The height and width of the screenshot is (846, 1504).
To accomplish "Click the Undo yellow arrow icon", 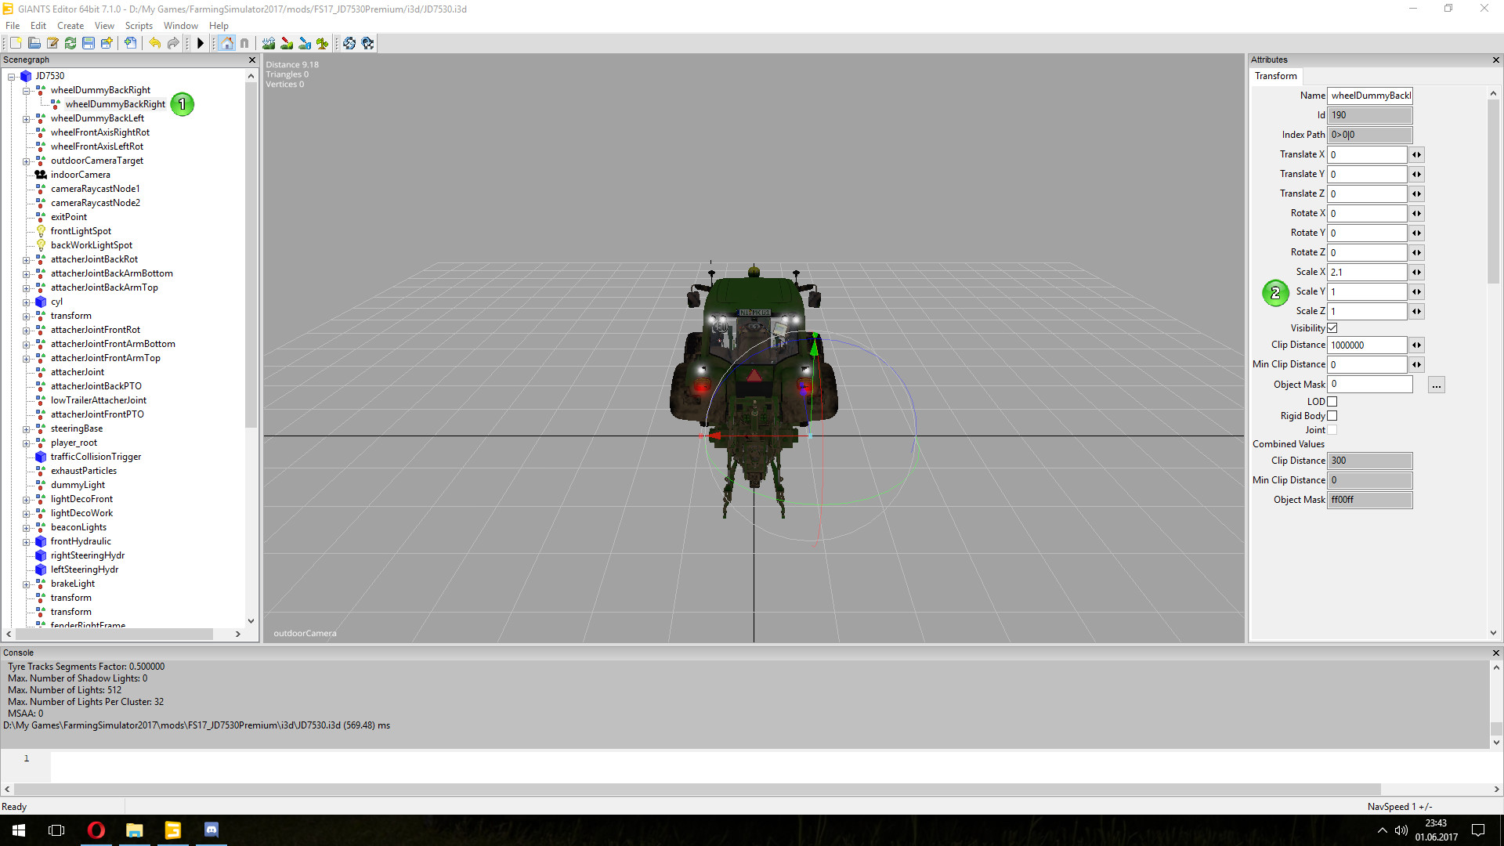I will coord(155,43).
